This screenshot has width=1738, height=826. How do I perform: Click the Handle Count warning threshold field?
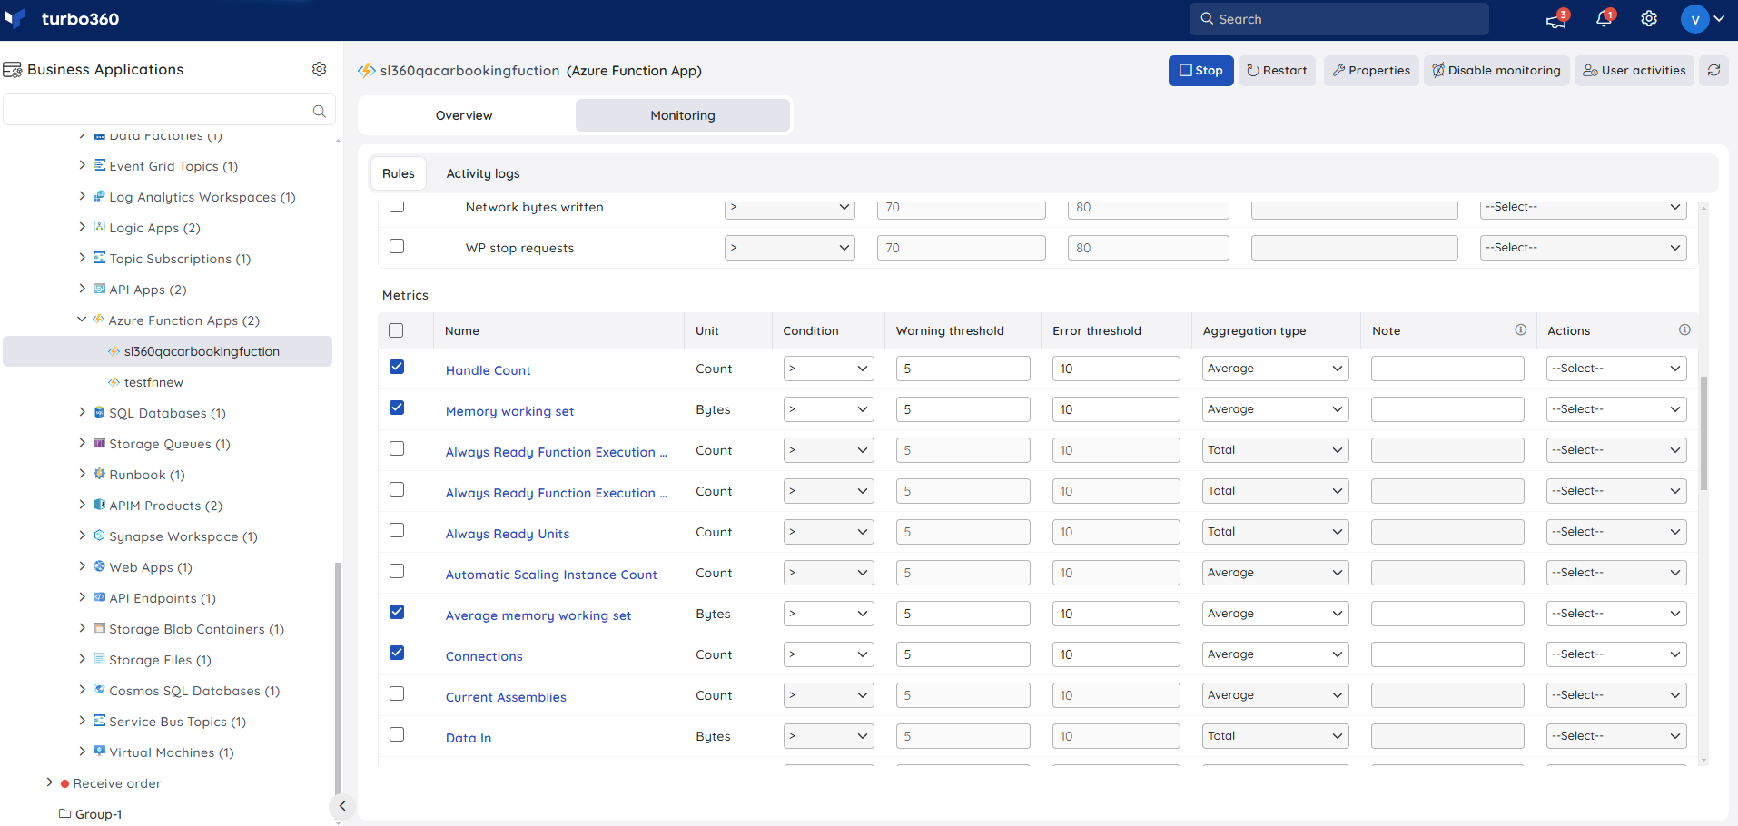click(x=963, y=369)
